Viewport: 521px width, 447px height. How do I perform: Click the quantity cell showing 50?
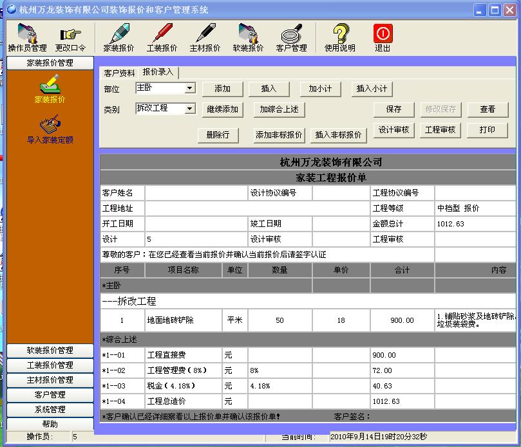tap(279, 320)
